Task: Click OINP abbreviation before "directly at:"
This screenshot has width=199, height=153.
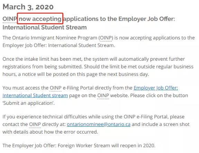Action: 35,124
